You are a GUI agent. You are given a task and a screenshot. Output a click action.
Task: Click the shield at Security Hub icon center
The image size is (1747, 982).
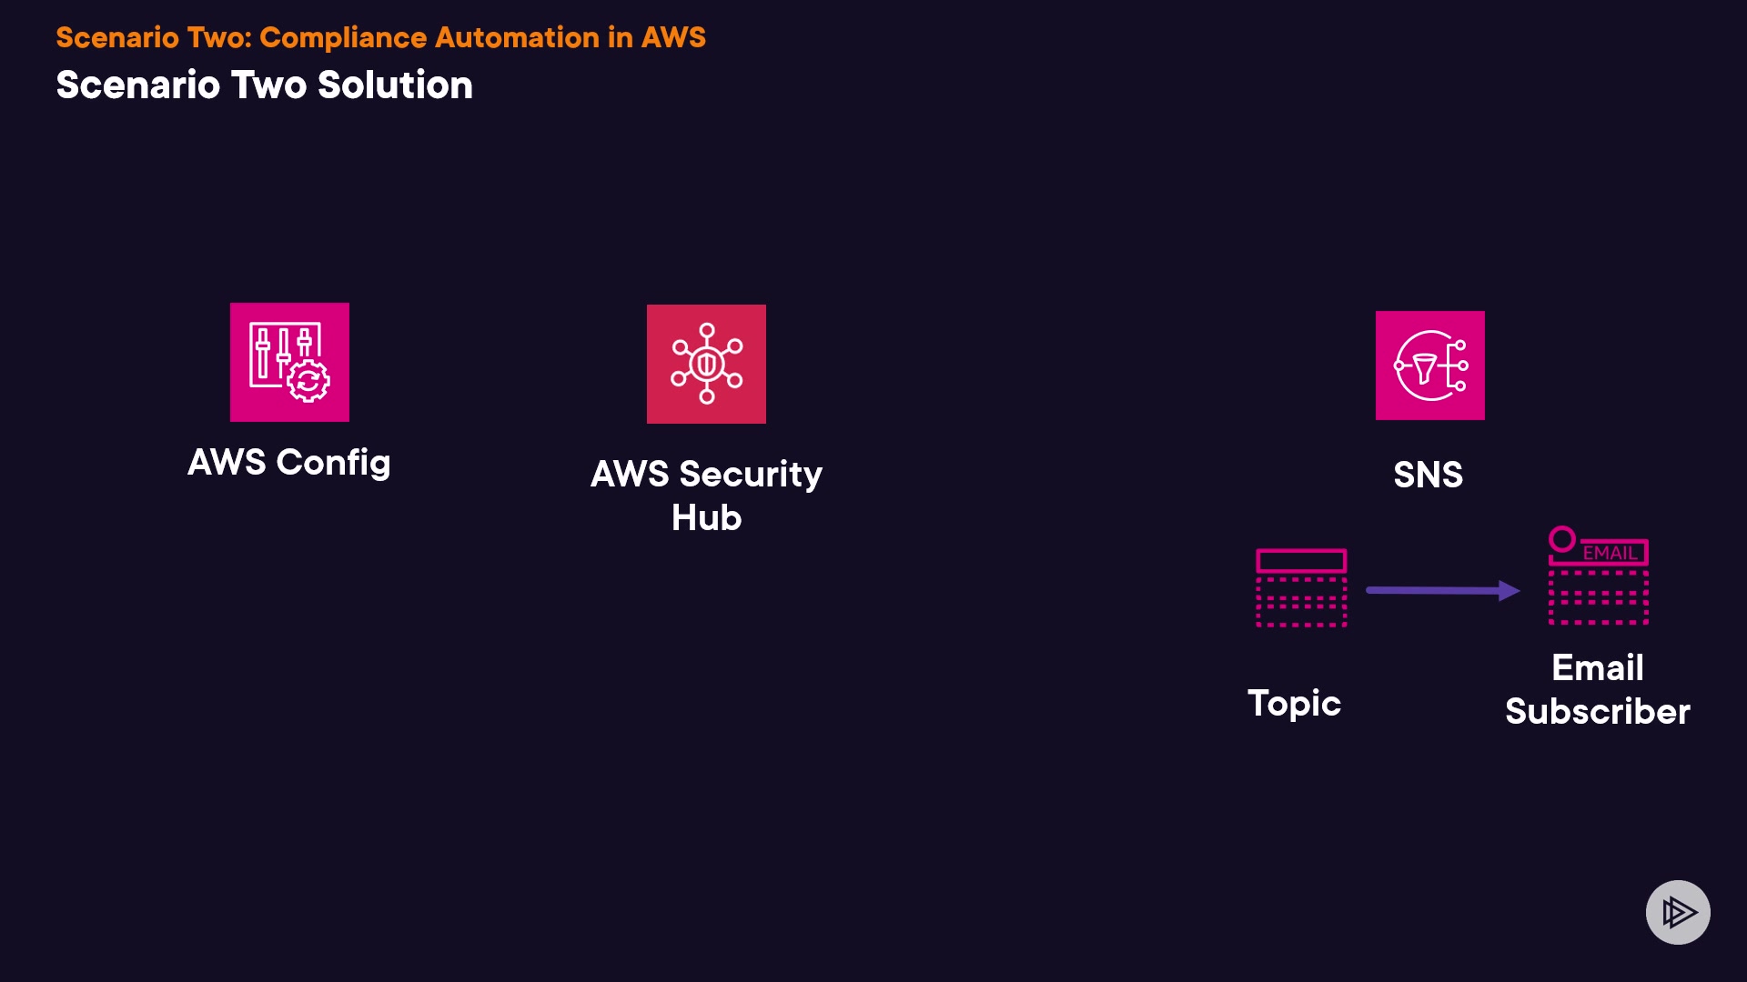[x=707, y=364]
